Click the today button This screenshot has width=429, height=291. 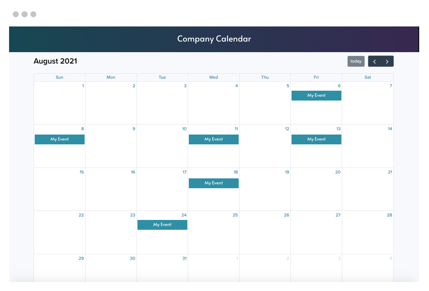pos(356,61)
